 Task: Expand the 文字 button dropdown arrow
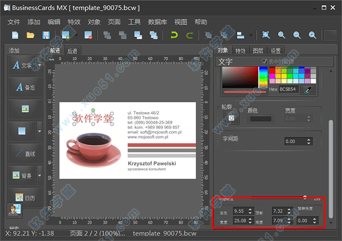click(x=39, y=65)
